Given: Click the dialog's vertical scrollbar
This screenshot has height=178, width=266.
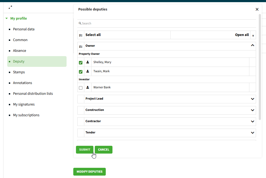Looking at the screenshot, I should (x=260, y=67).
